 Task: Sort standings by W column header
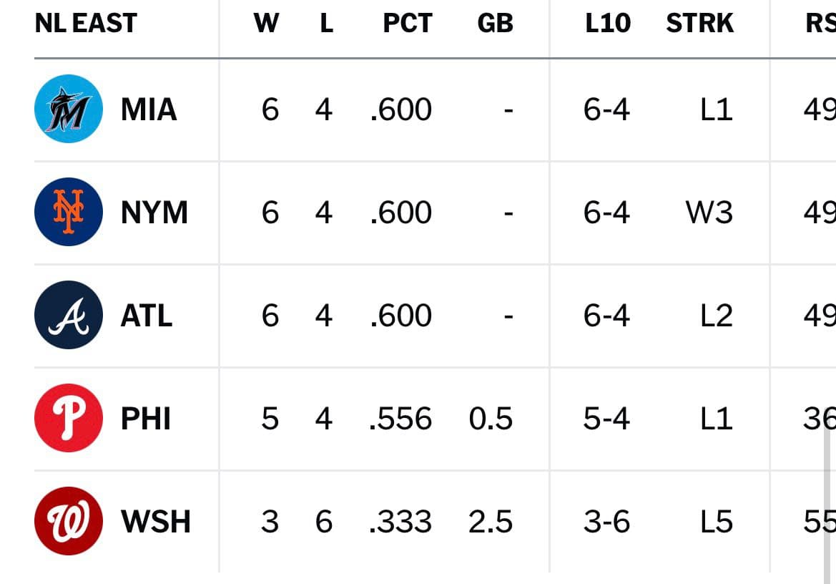tap(266, 23)
